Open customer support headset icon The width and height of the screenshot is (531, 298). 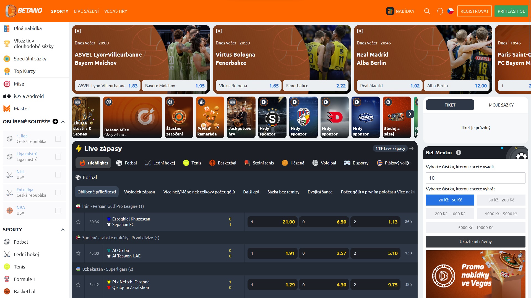pyautogui.click(x=440, y=11)
